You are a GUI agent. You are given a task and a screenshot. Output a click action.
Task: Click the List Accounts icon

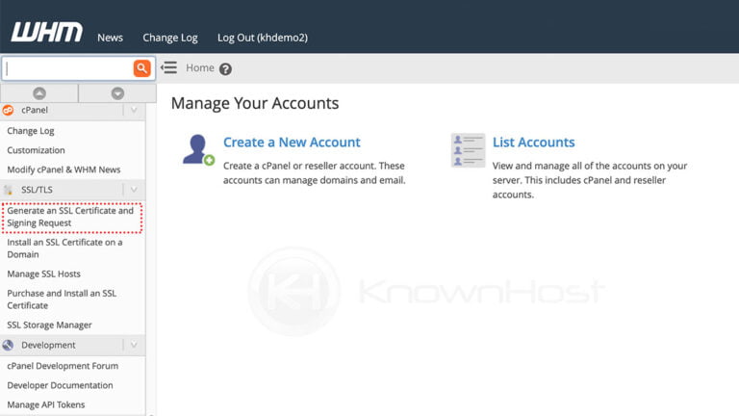pyautogui.click(x=468, y=150)
